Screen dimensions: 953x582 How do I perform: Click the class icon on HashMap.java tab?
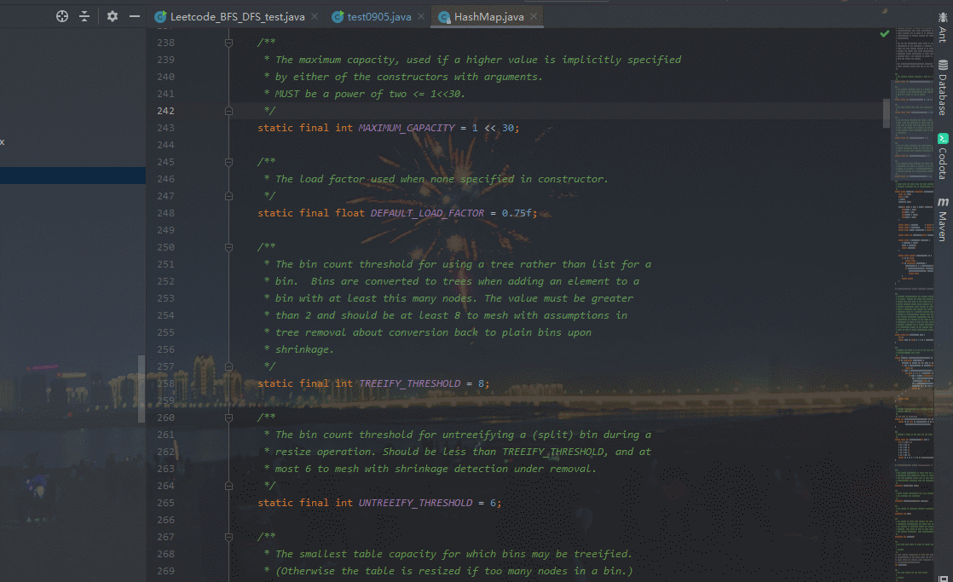point(444,17)
